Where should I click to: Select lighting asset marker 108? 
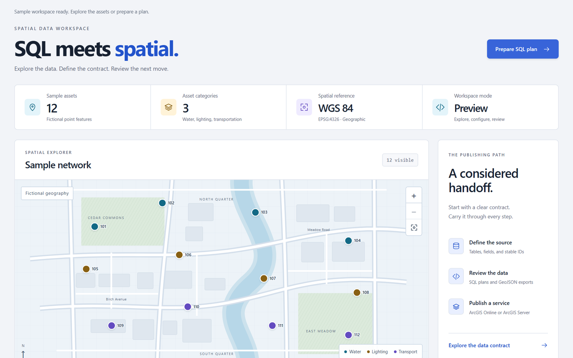click(x=357, y=292)
